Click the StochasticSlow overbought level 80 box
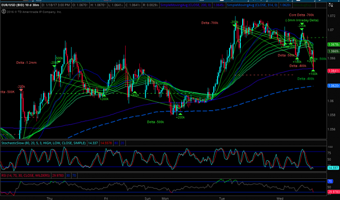The width and height of the screenshot is (340, 200). [116, 143]
